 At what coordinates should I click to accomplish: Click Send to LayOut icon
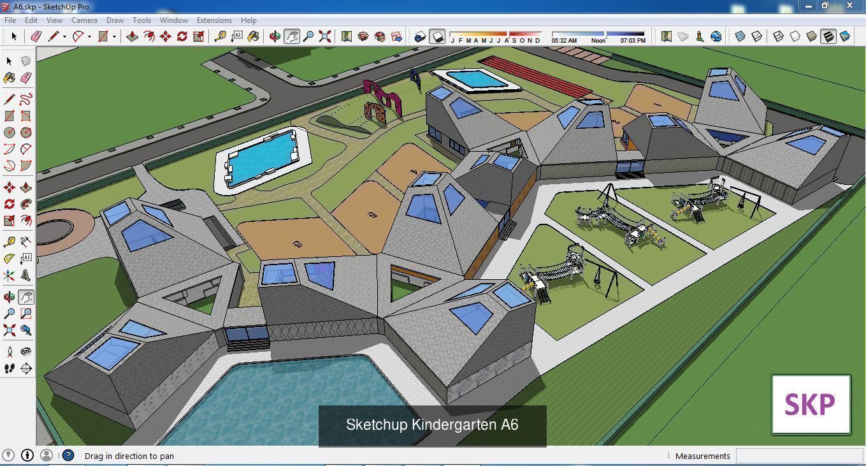click(396, 36)
